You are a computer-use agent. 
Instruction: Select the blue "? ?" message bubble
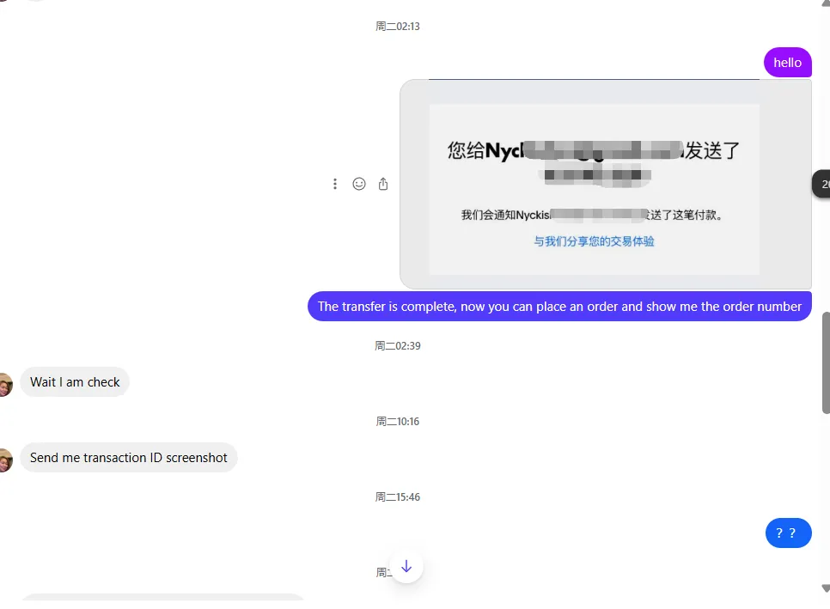[788, 533]
